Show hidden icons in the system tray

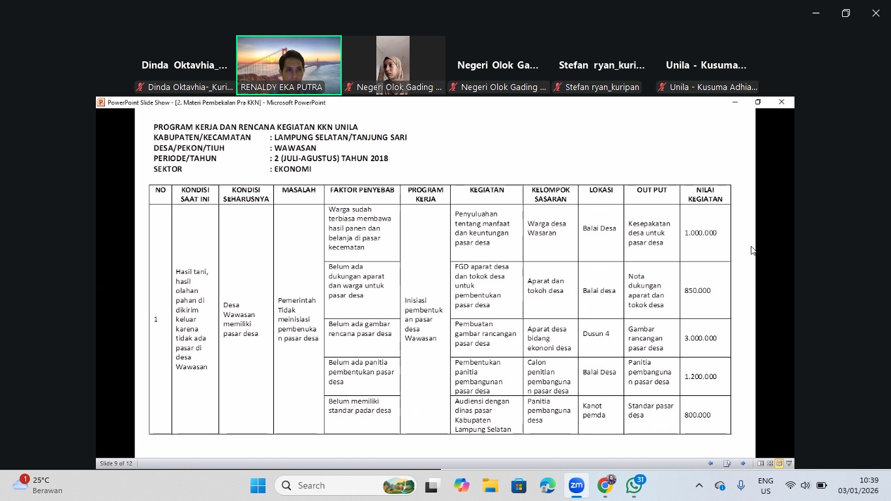pos(699,485)
